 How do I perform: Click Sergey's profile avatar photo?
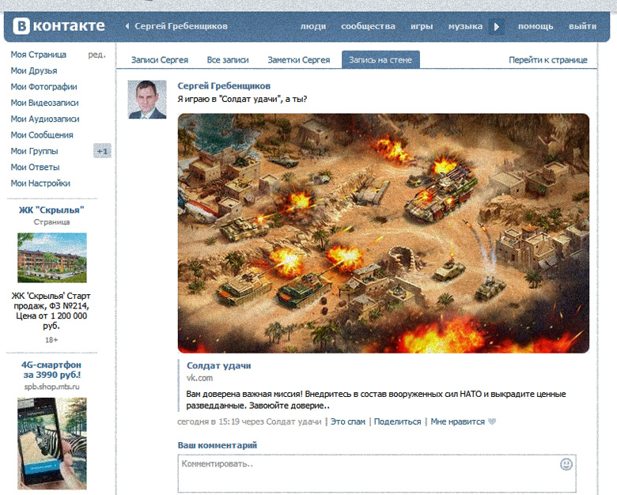[147, 100]
